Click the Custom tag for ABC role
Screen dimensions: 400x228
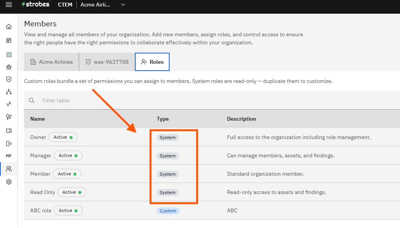168,211
